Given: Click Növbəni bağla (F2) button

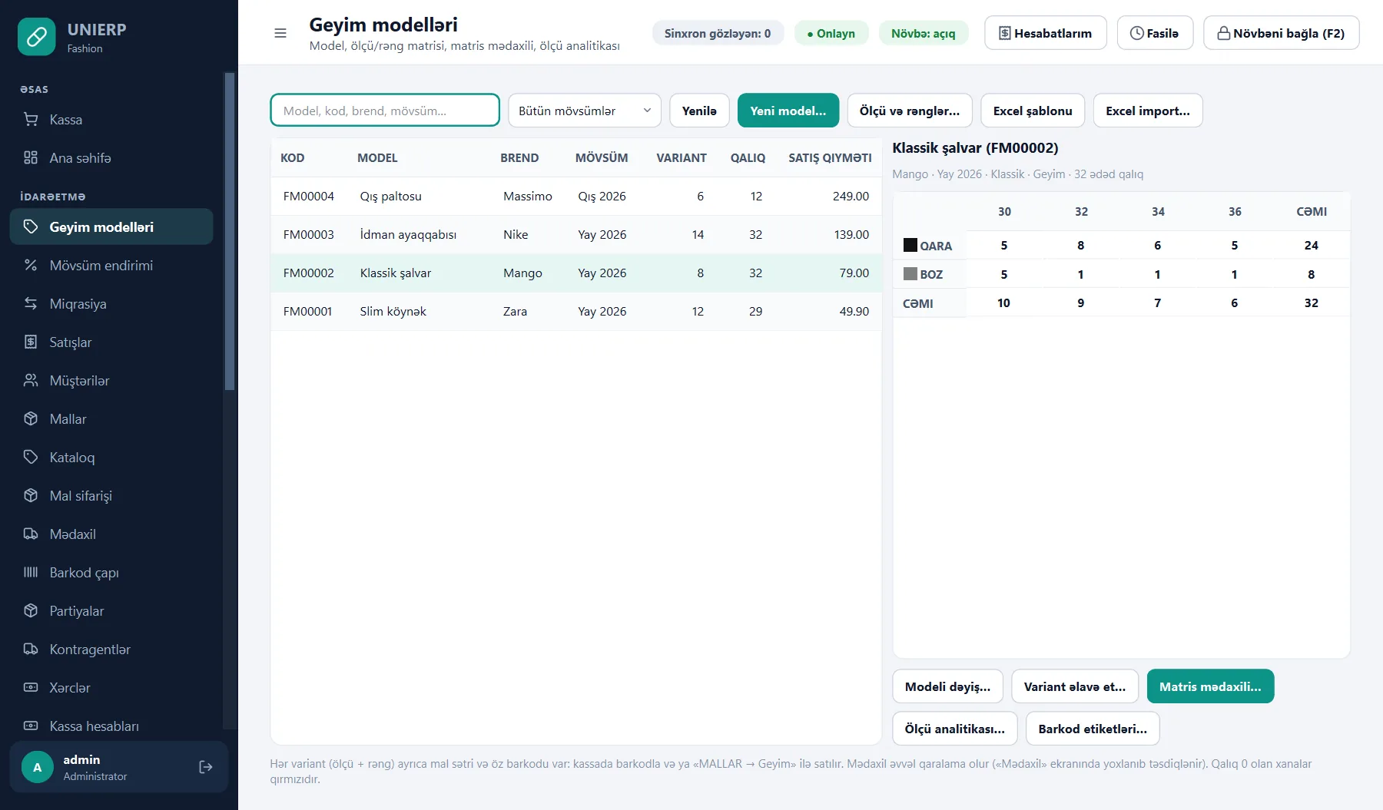Looking at the screenshot, I should click(1281, 33).
